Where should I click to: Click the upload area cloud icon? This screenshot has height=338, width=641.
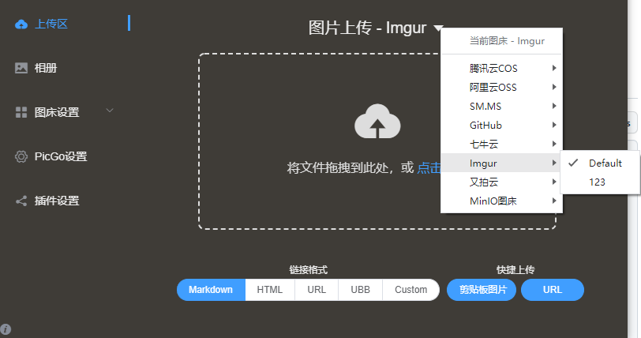pos(377,122)
